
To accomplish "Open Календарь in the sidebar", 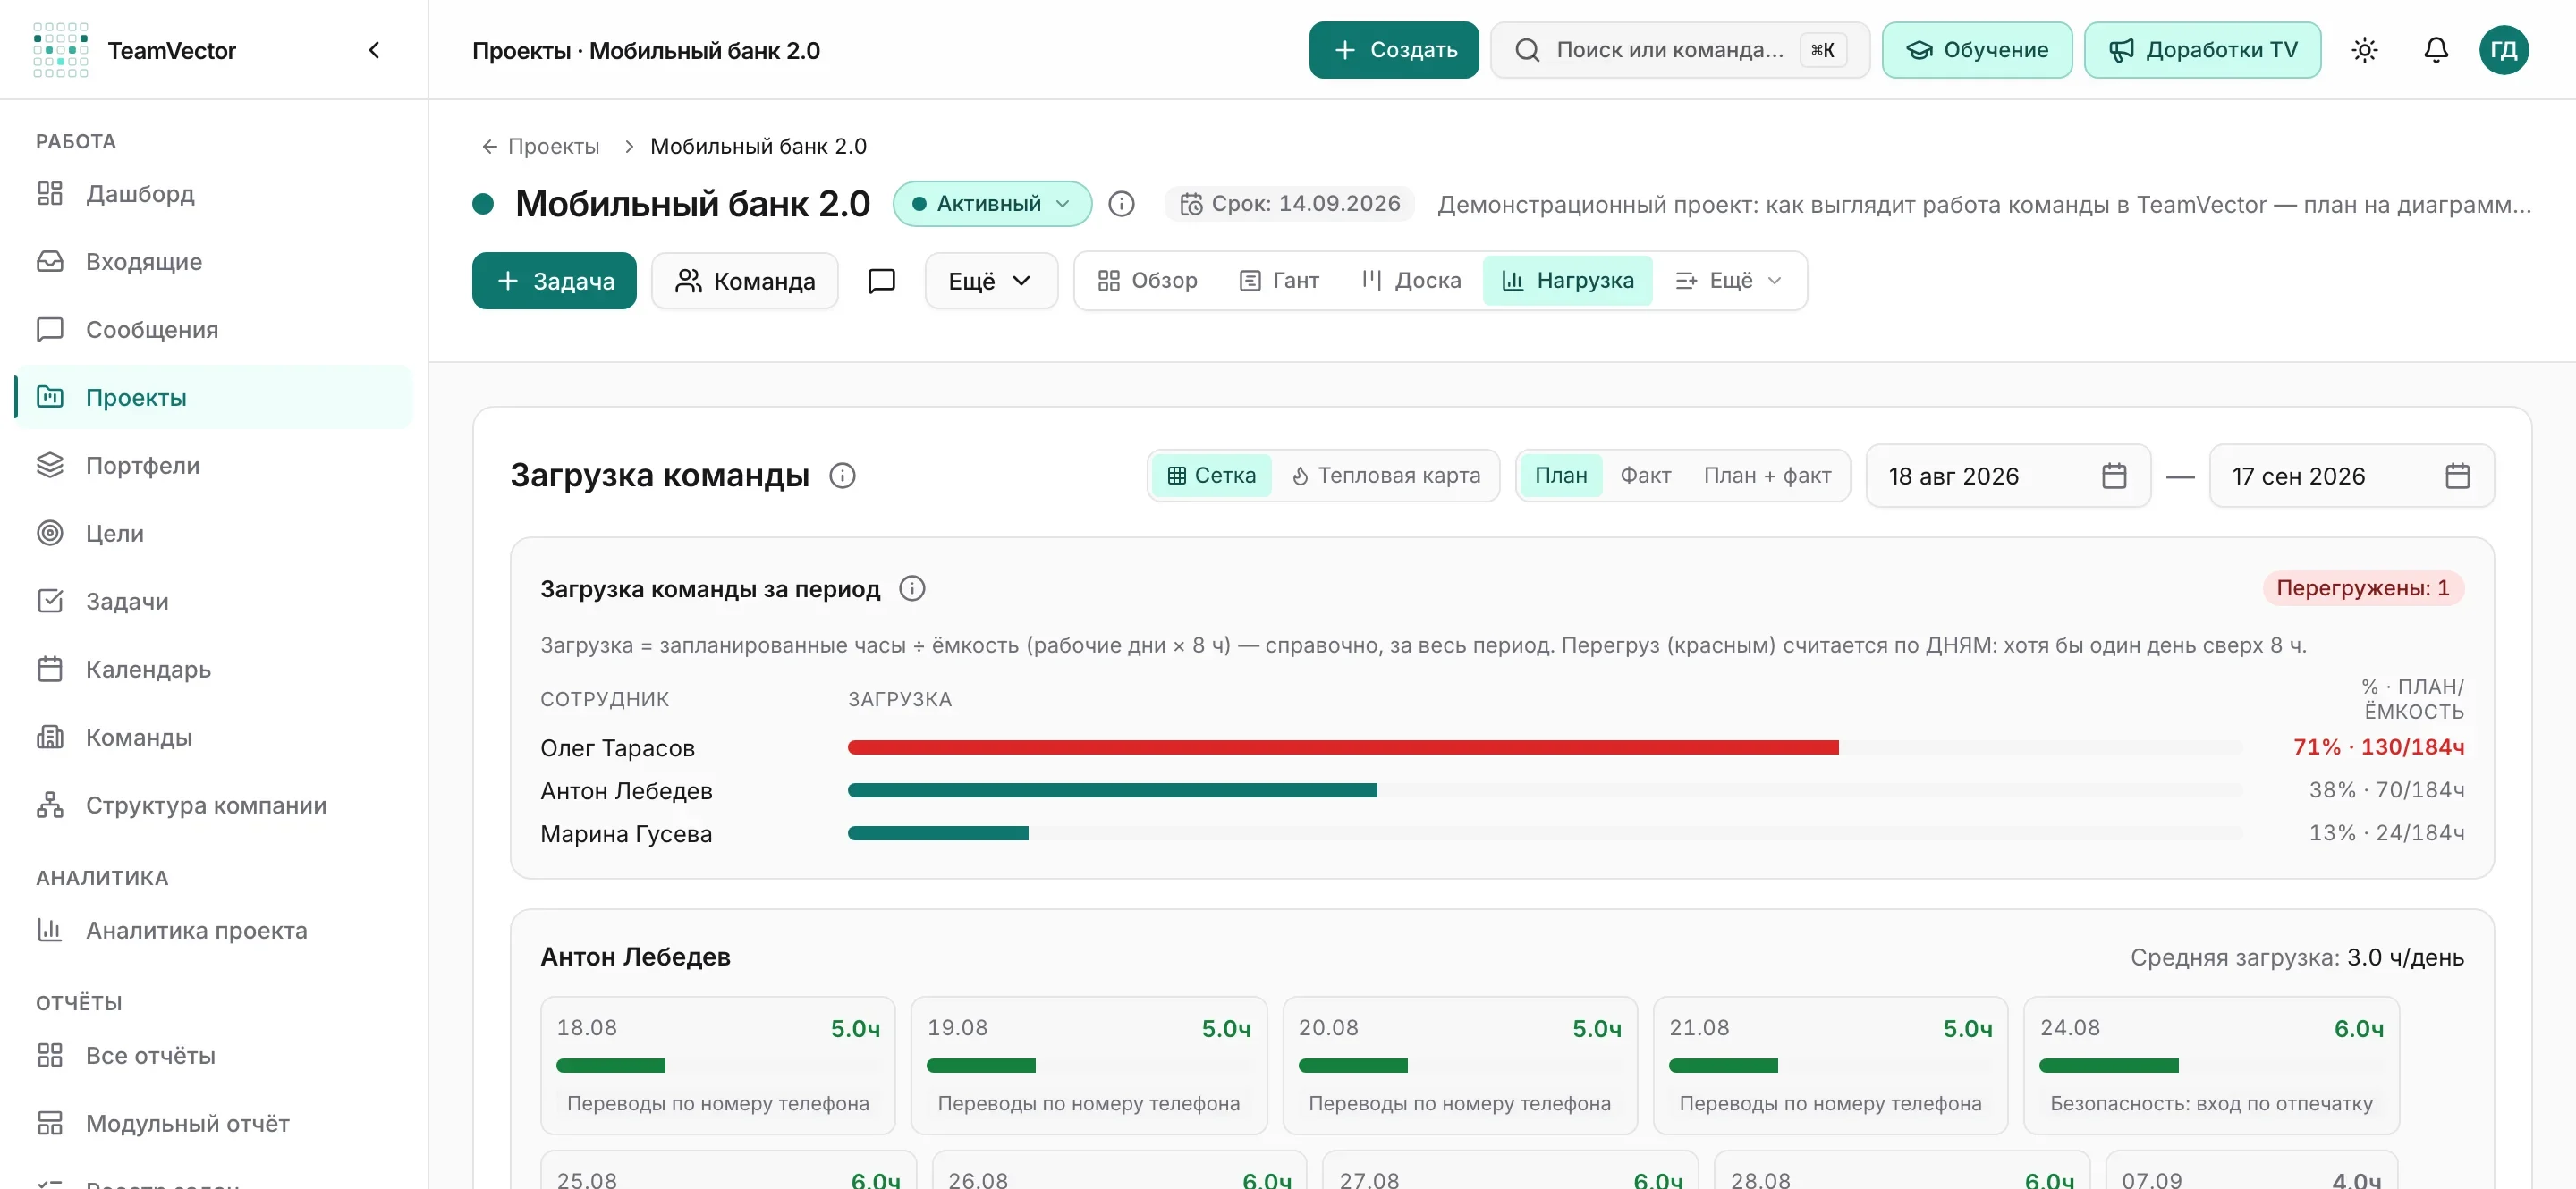I will pos(214,669).
